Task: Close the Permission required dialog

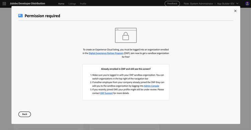Action: coord(235,11)
